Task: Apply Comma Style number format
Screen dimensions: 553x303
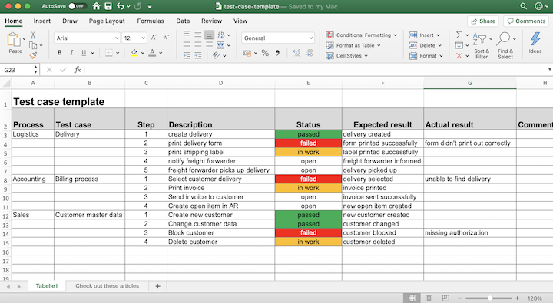Action: [x=278, y=53]
